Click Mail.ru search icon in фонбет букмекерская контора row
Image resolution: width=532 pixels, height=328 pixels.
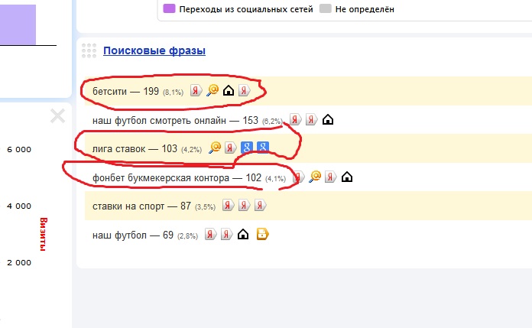tap(315, 177)
